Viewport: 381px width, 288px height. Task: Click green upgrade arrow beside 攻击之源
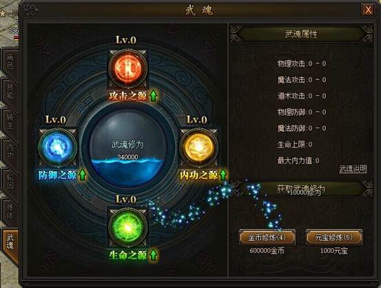click(x=154, y=96)
